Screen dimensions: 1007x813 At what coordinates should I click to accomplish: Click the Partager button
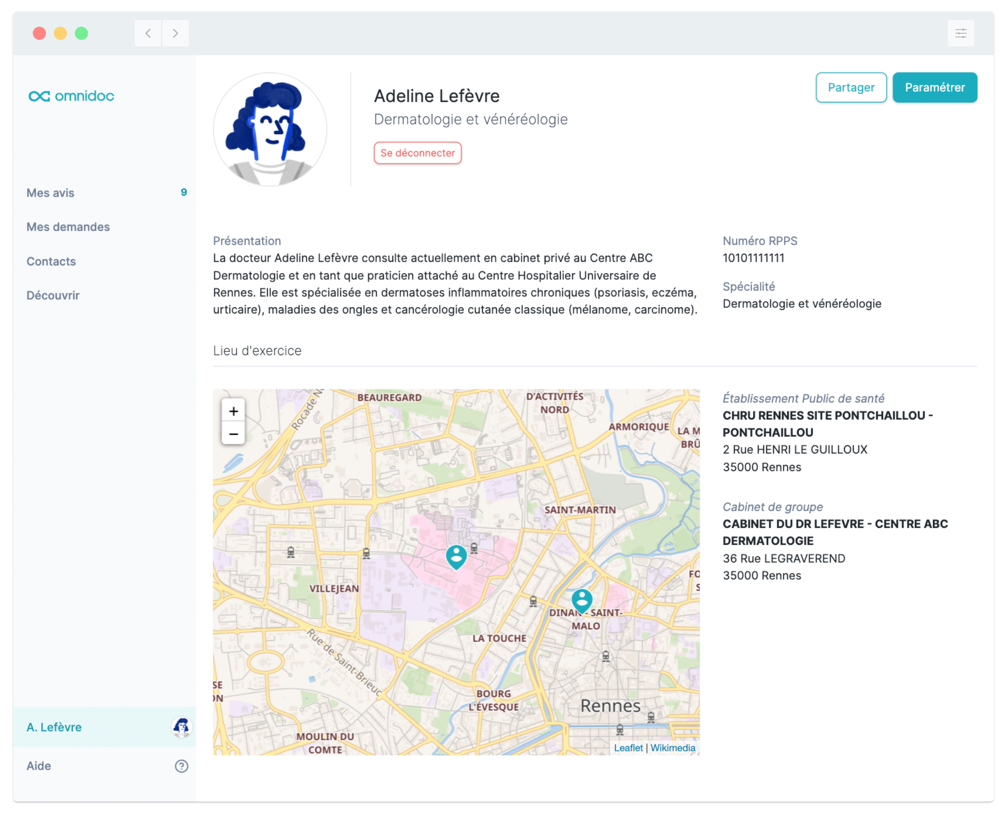coord(851,88)
